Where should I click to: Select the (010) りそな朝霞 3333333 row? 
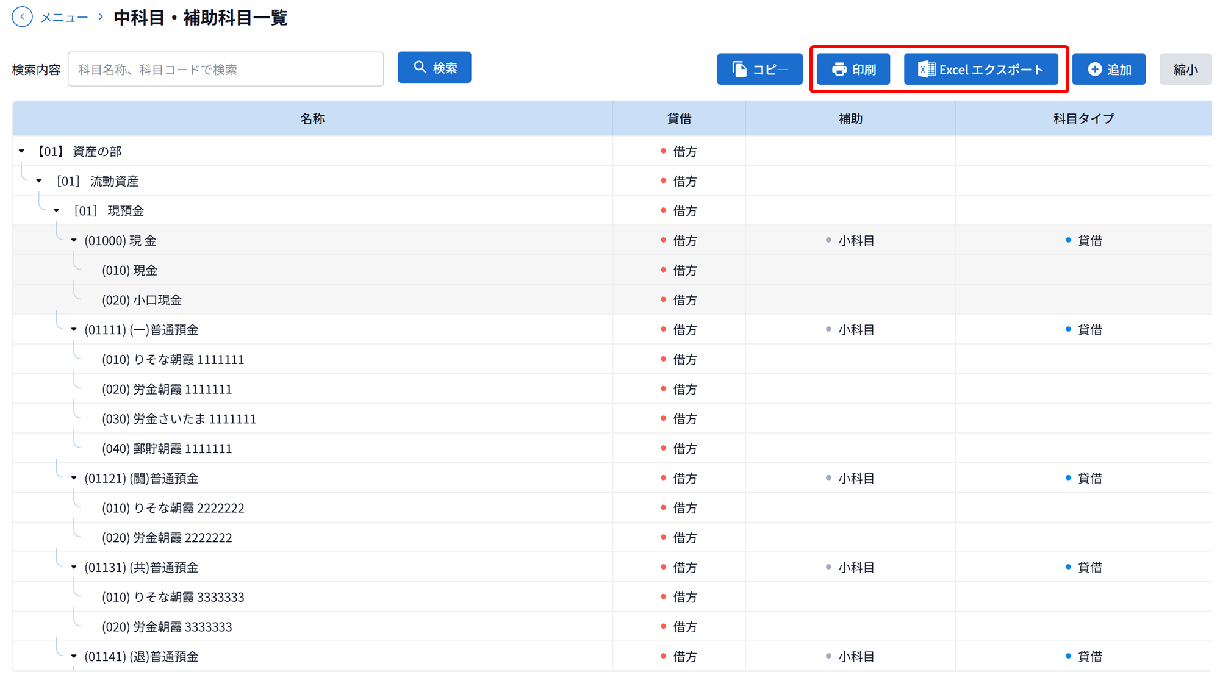[x=612, y=598]
